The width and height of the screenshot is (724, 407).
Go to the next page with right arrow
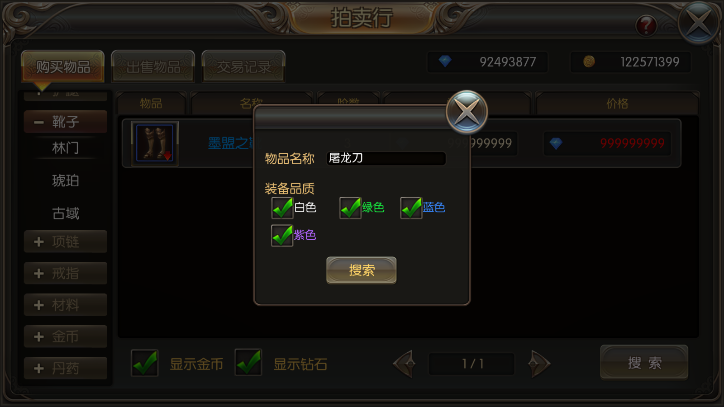538,364
